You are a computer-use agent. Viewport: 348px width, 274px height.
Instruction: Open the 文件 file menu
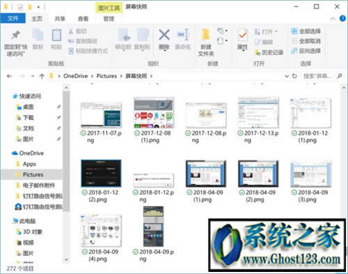[13, 19]
